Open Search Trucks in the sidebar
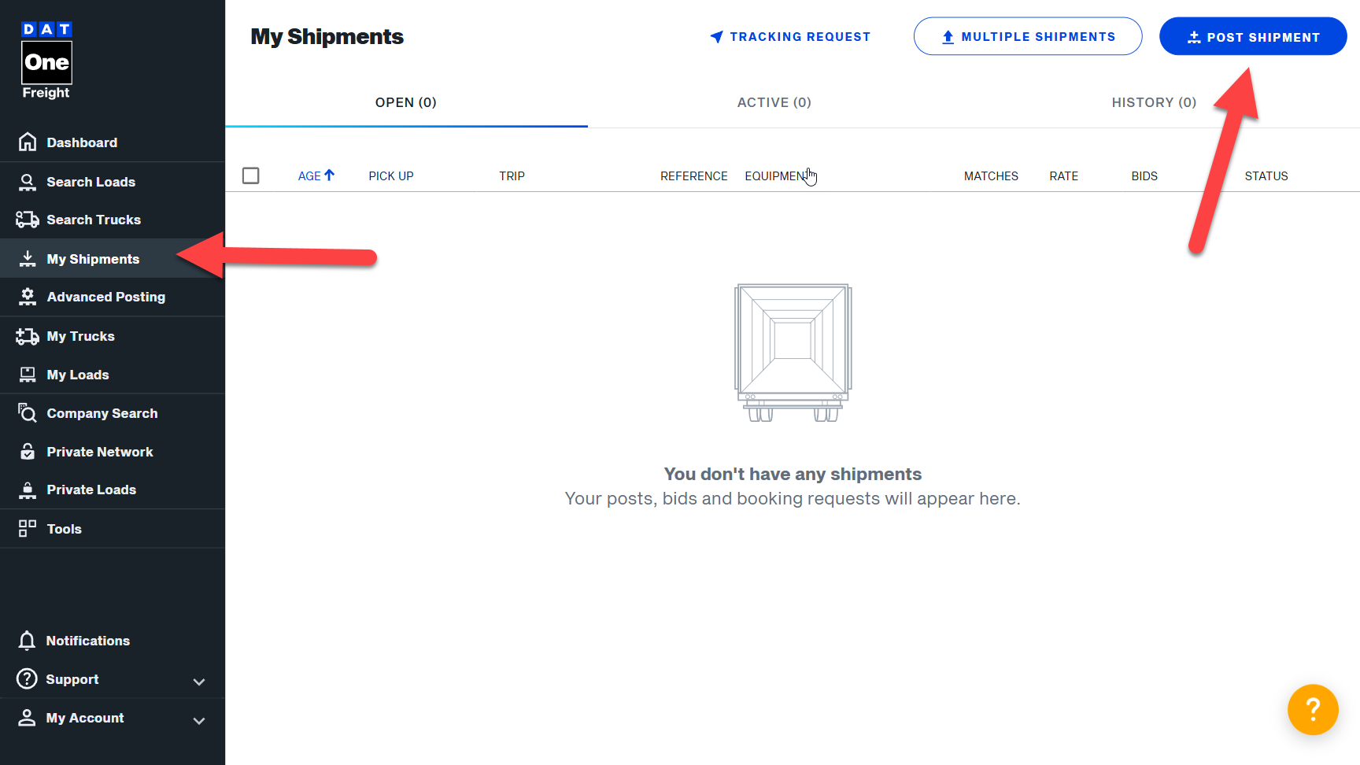Screen dimensions: 1360x765 point(113,220)
